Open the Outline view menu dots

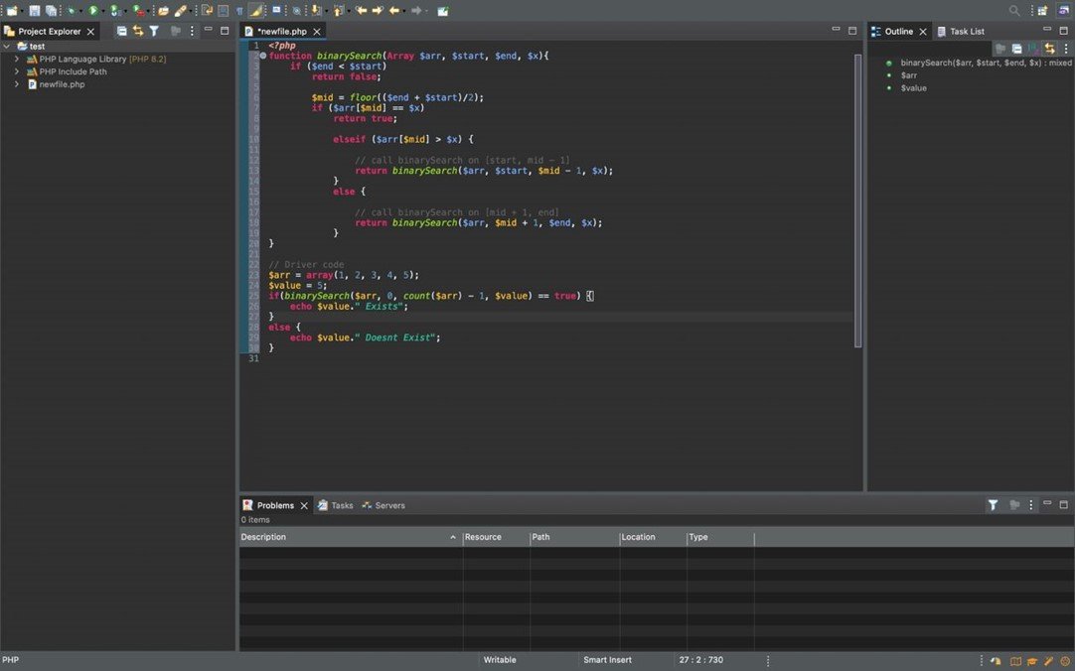click(1066, 49)
